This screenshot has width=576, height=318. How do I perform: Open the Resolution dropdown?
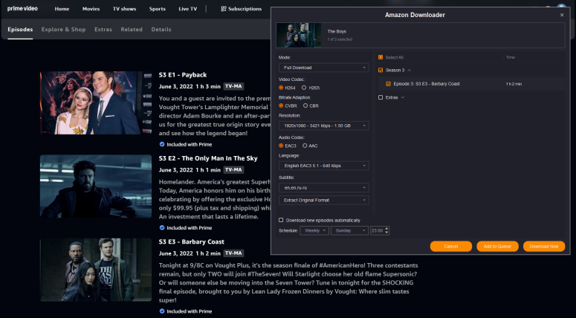click(x=323, y=126)
